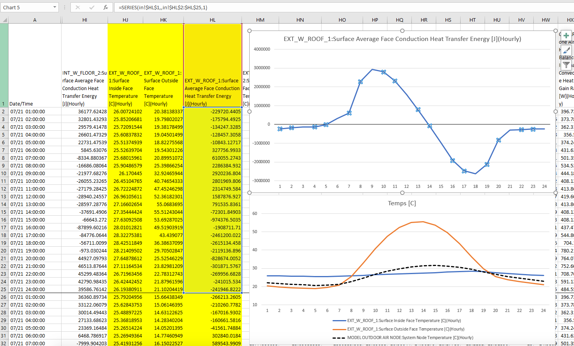Click the top-left corner handle of selected chart
This screenshot has width=574, height=346.
pyautogui.click(x=249, y=31)
